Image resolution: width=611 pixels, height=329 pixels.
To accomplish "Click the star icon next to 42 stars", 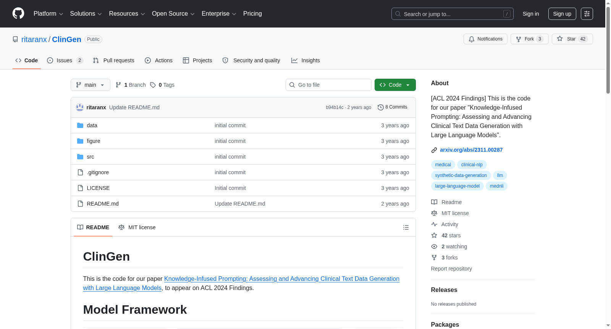I will click(x=434, y=235).
